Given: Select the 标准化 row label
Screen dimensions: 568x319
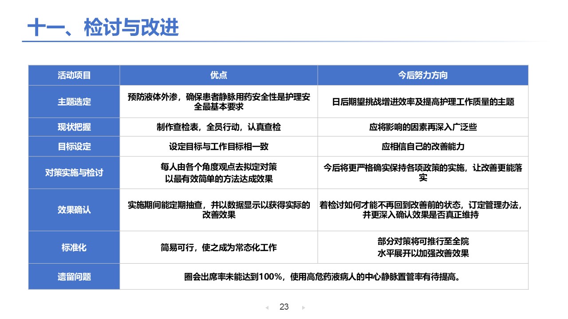Looking at the screenshot, I should pyautogui.click(x=74, y=247).
